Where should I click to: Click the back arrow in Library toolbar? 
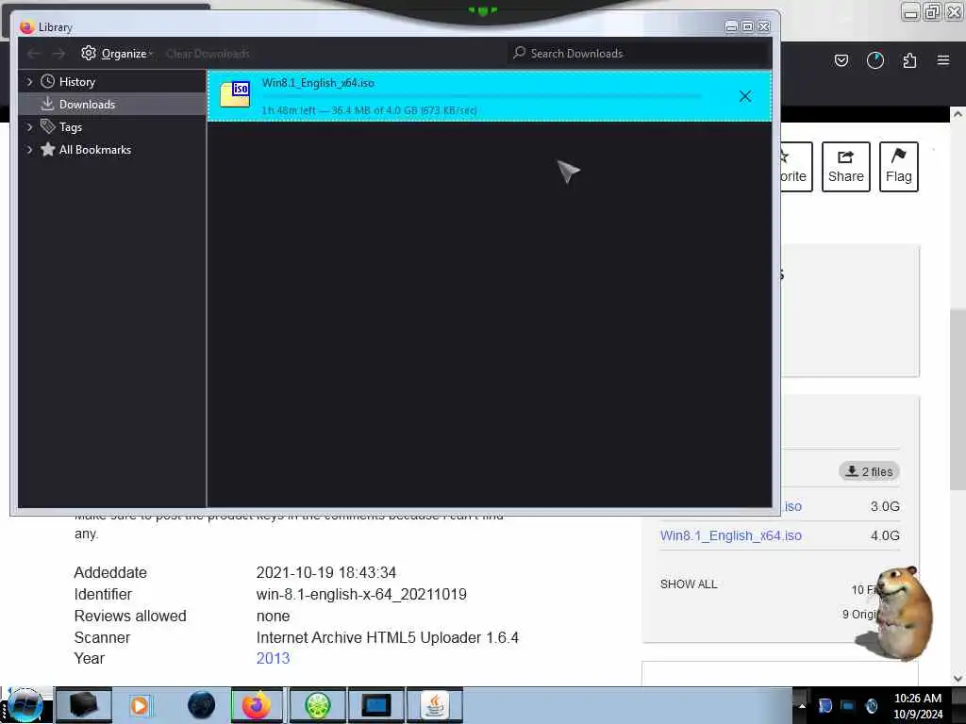(x=34, y=54)
